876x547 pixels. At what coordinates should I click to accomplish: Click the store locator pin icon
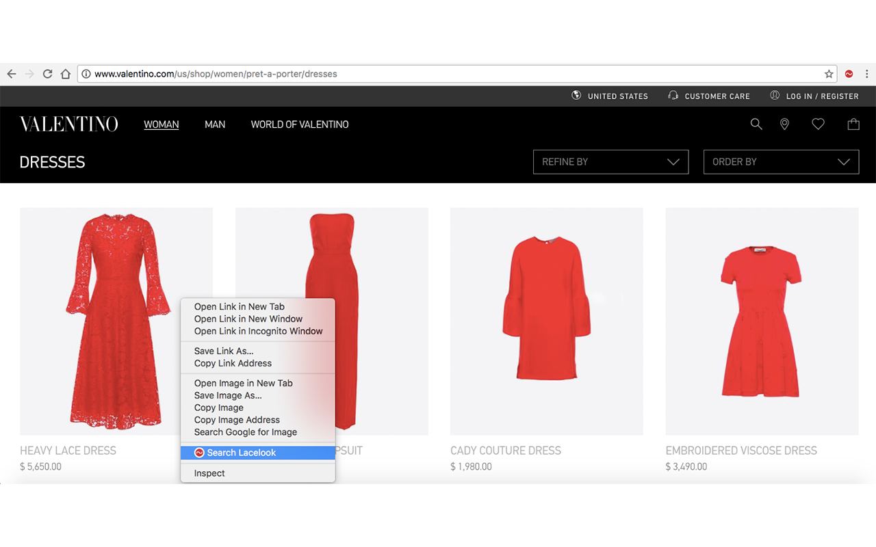pyautogui.click(x=784, y=124)
